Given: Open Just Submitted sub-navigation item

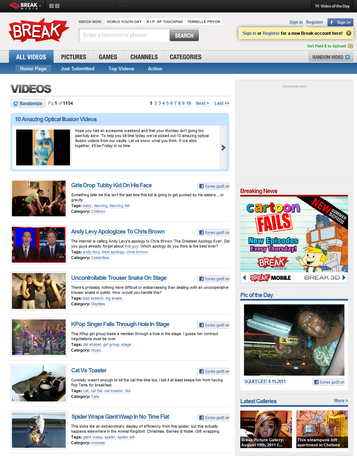Looking at the screenshot, I should [x=78, y=69].
